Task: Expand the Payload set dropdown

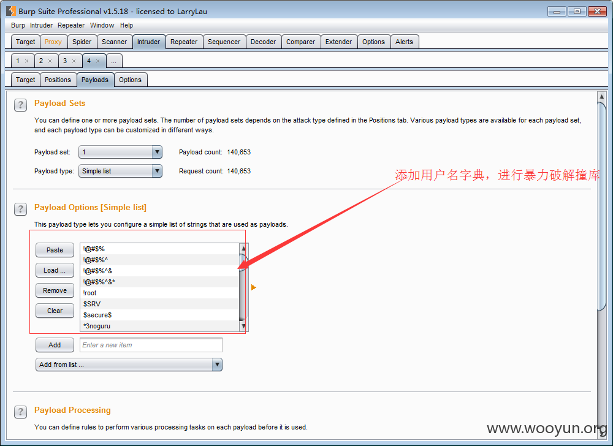Action: [x=157, y=152]
